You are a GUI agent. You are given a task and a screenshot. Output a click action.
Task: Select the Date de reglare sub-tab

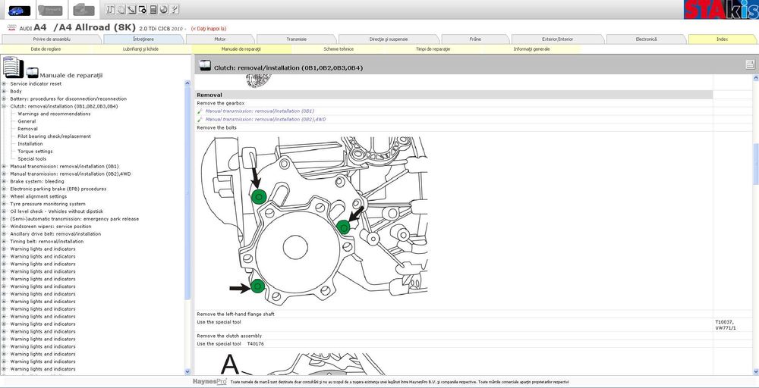[46, 48]
